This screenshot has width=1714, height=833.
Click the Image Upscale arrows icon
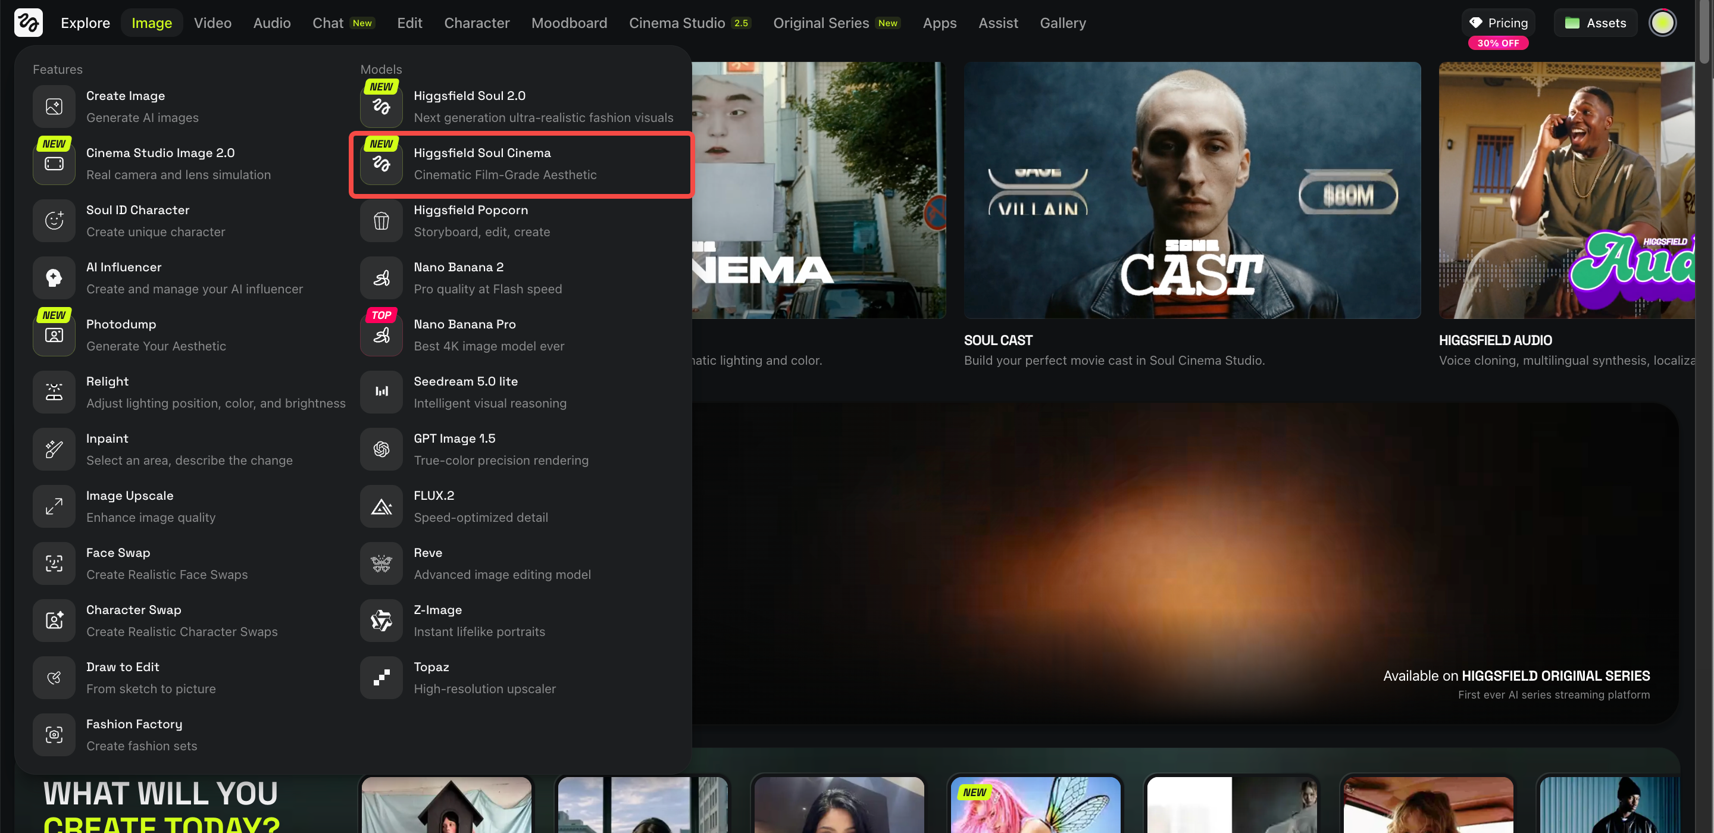tap(54, 506)
